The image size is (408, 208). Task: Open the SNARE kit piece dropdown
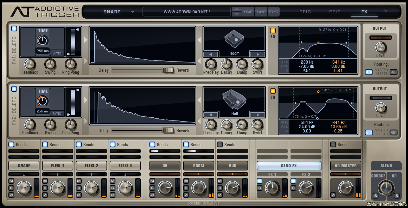(119, 12)
